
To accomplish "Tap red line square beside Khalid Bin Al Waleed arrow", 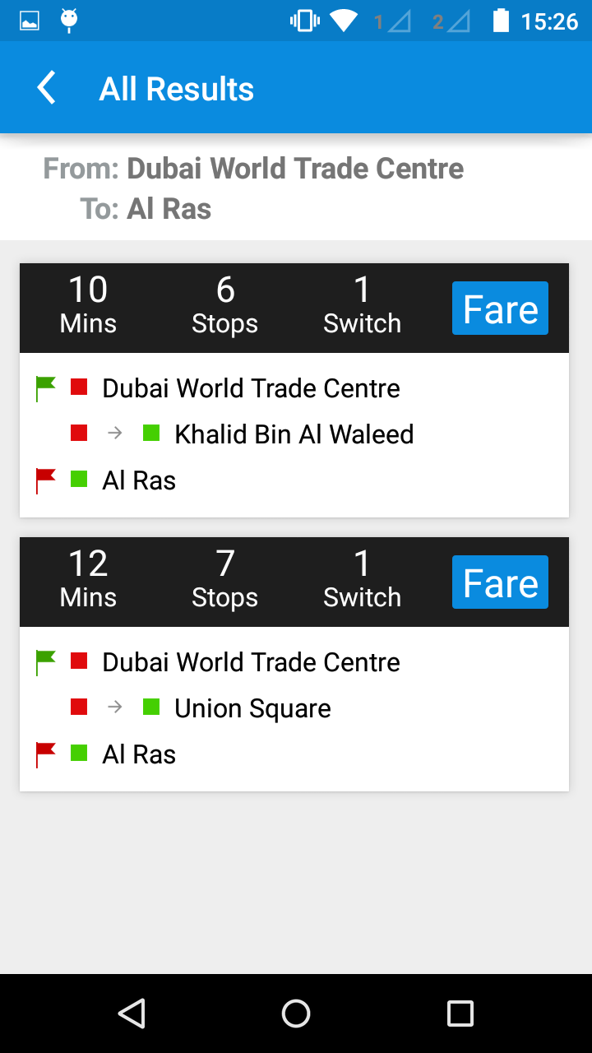I will pyautogui.click(x=79, y=433).
